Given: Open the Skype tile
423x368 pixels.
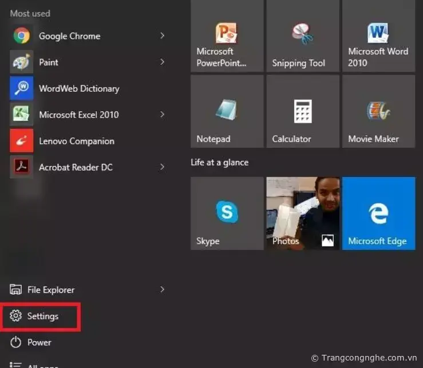Looking at the screenshot, I should tap(227, 213).
